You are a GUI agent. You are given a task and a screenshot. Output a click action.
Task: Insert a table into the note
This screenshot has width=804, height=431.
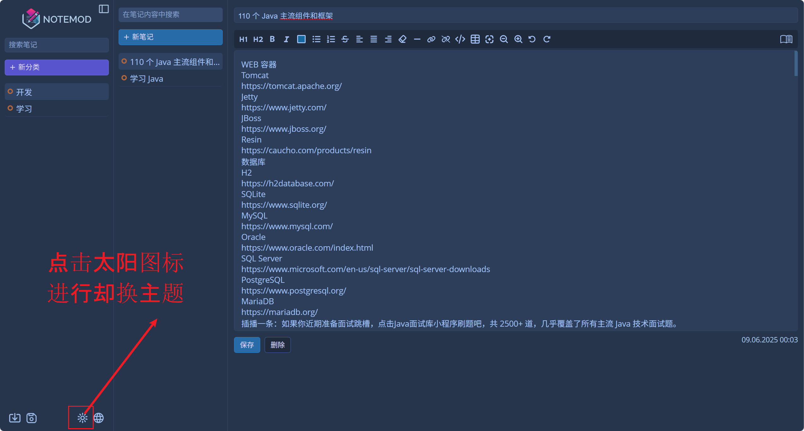pos(475,39)
